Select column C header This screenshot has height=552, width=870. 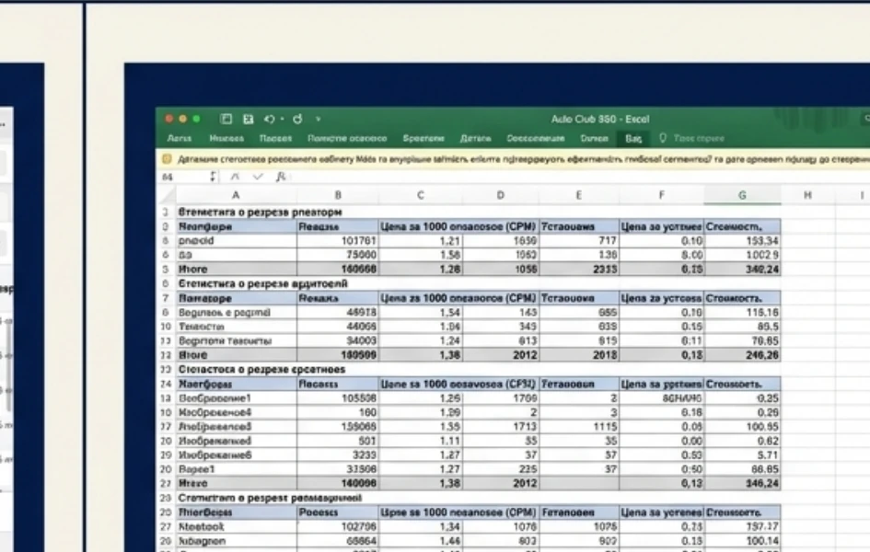point(421,195)
